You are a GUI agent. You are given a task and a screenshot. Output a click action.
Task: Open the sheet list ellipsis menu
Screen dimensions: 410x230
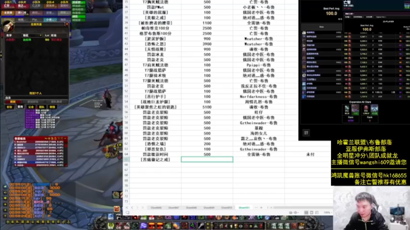[256, 208]
